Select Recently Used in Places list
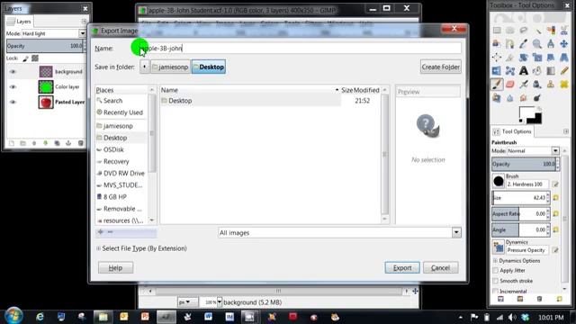This screenshot has width=576, height=324. [120, 112]
